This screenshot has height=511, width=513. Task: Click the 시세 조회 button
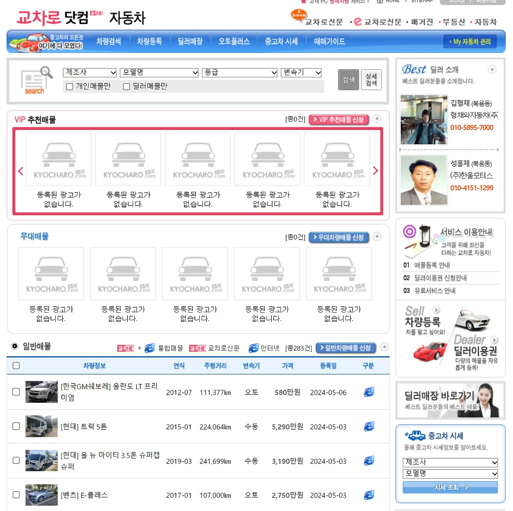tap(450, 487)
